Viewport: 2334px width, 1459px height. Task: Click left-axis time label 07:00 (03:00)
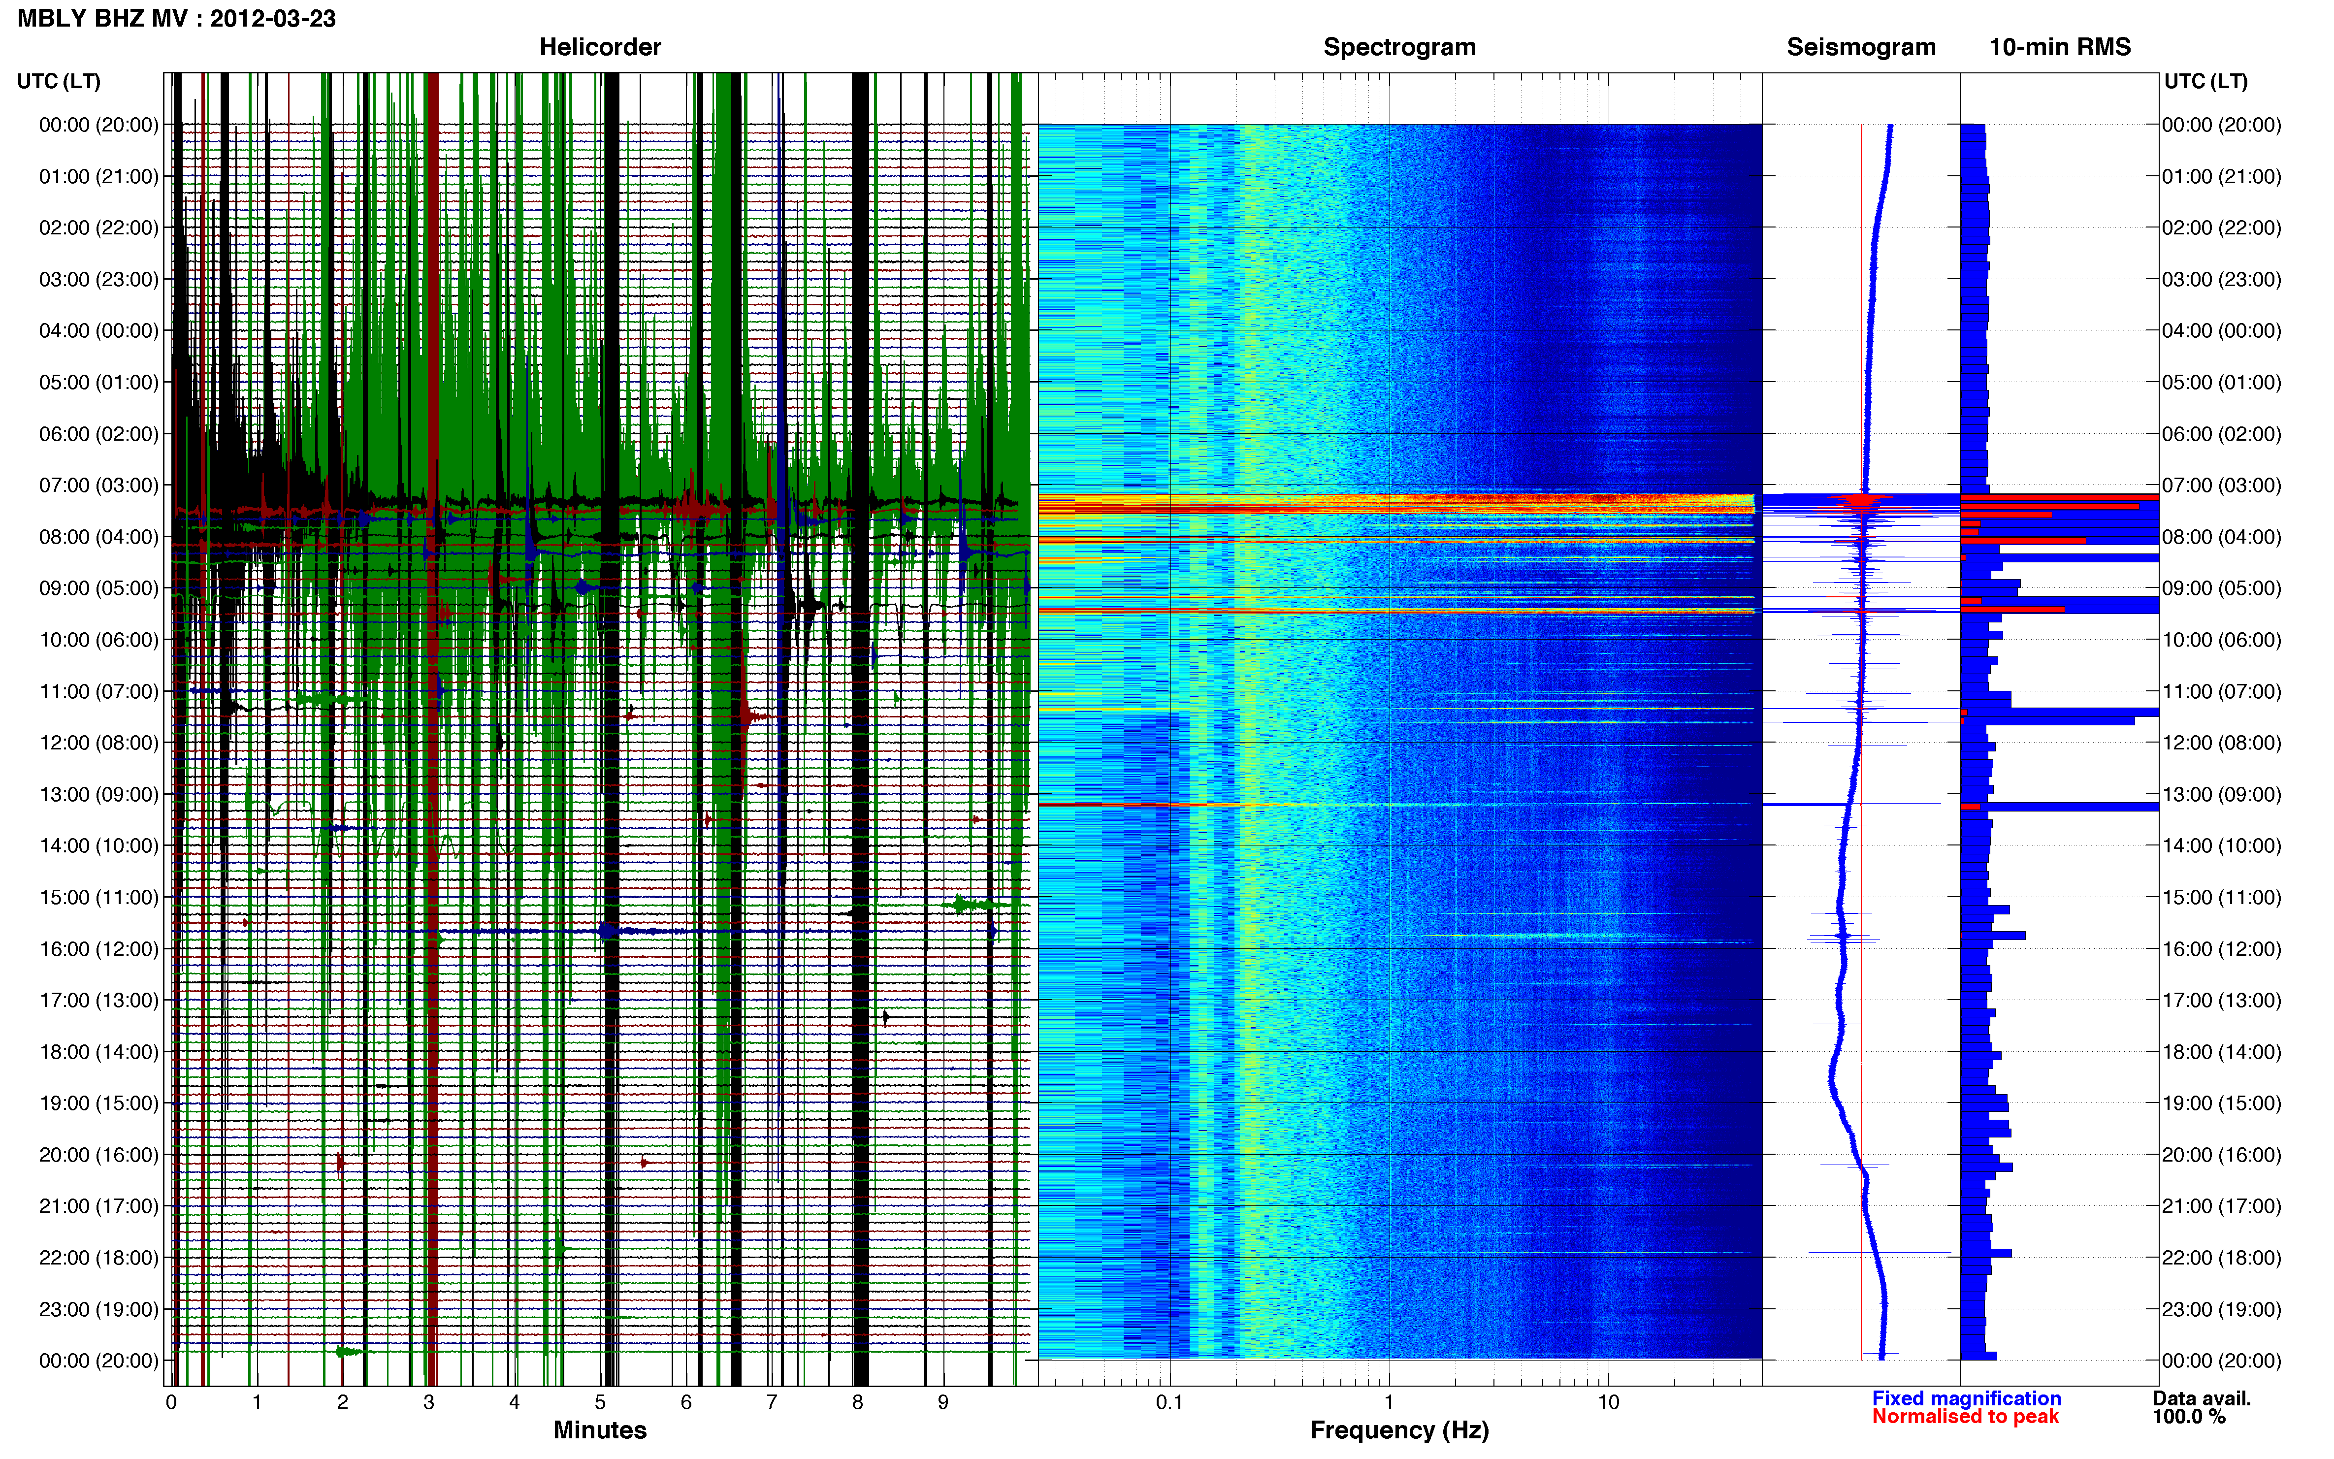click(x=98, y=486)
